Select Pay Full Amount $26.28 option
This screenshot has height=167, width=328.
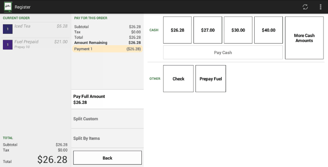click(x=107, y=99)
